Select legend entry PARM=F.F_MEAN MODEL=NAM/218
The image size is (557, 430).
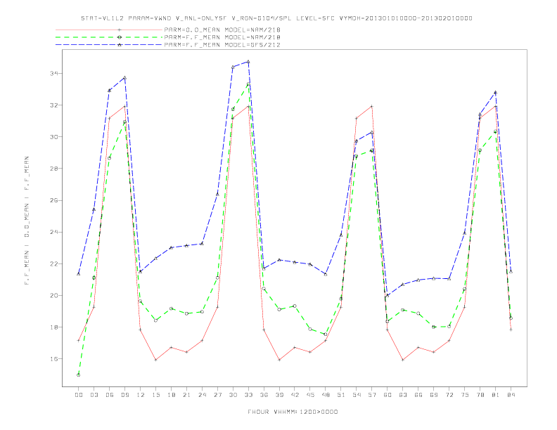[x=222, y=37]
